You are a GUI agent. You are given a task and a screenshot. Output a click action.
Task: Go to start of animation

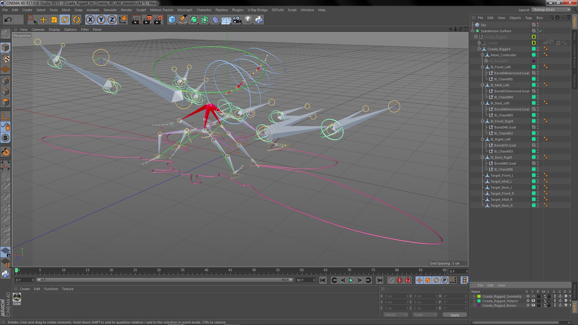tap(323, 280)
